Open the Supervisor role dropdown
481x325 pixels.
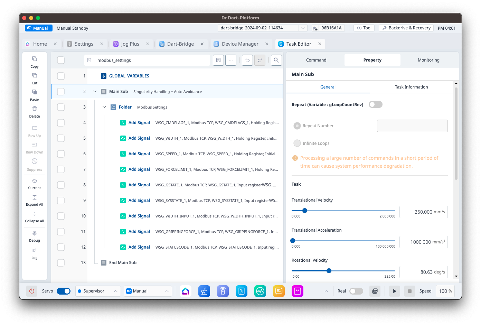pyautogui.click(x=98, y=291)
